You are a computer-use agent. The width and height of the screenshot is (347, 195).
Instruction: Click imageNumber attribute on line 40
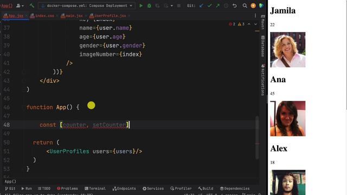point(98,54)
